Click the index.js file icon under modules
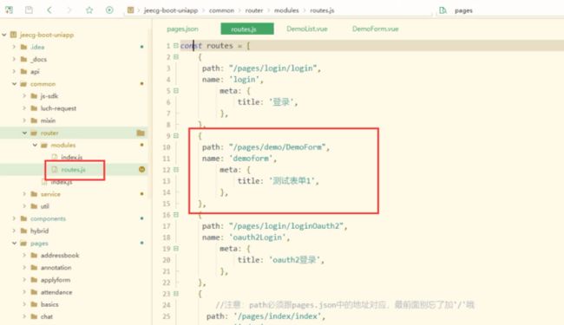Viewport: 564px width, 325px height. 55,157
